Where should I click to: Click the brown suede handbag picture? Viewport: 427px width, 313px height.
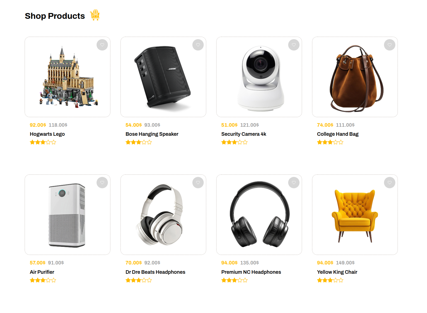coord(356,78)
